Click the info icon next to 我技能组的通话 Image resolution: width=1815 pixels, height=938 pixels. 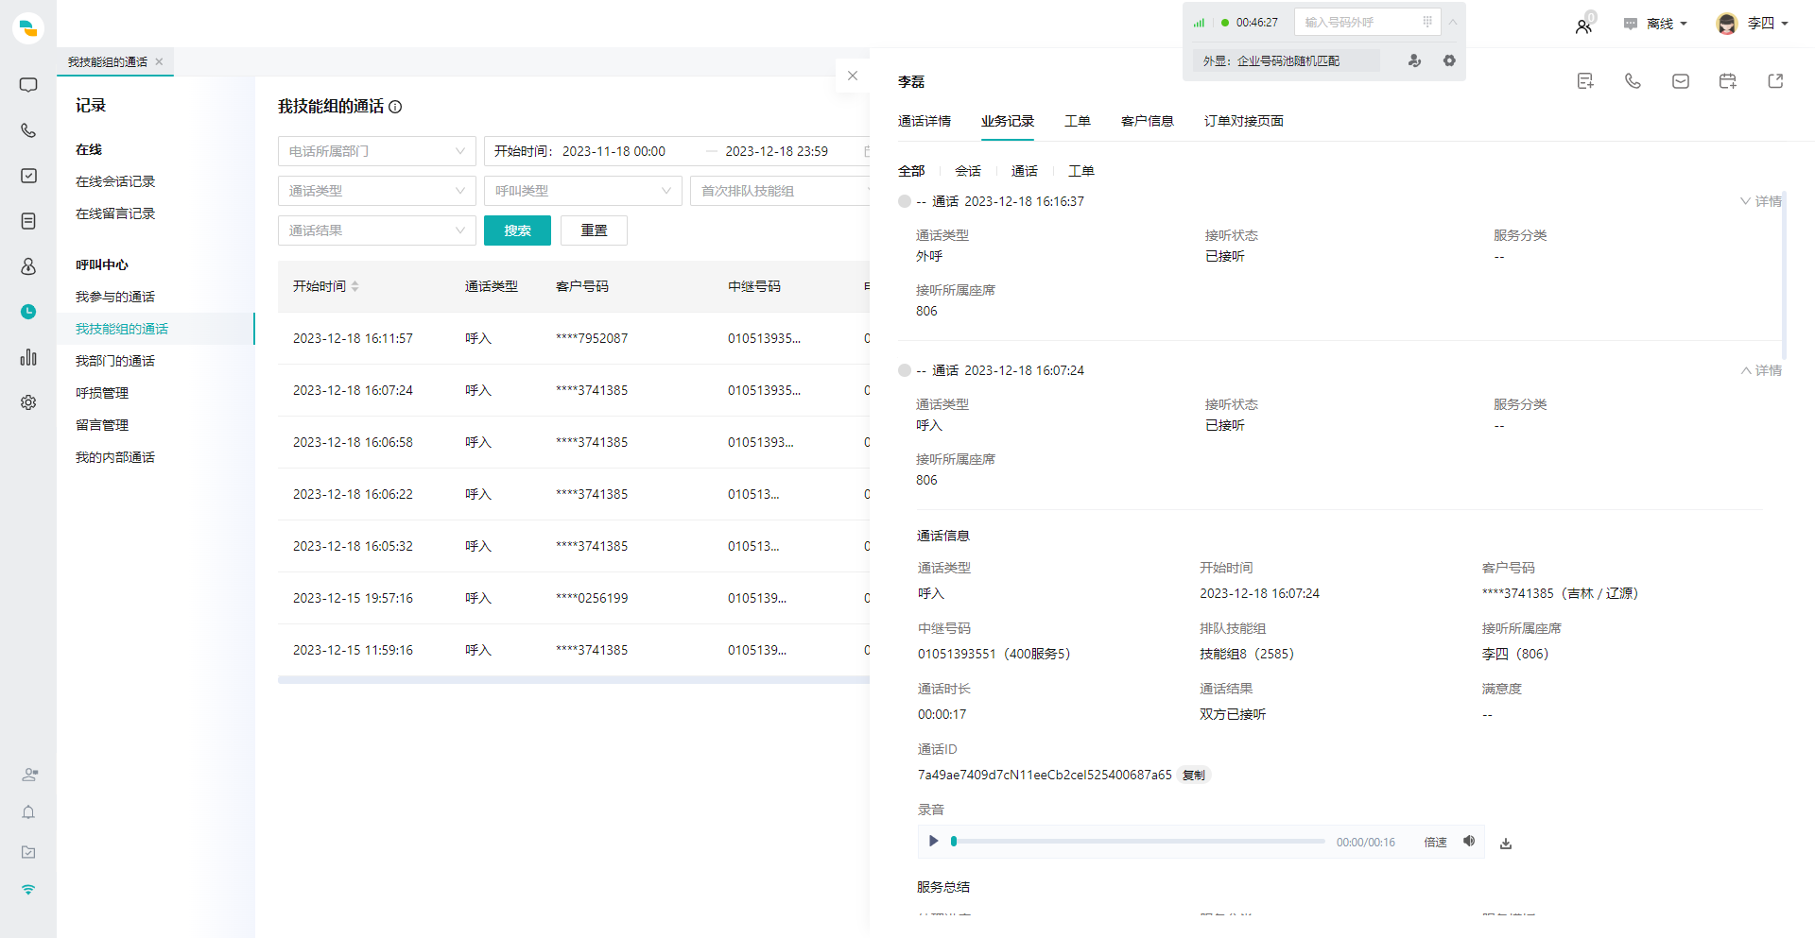395,107
